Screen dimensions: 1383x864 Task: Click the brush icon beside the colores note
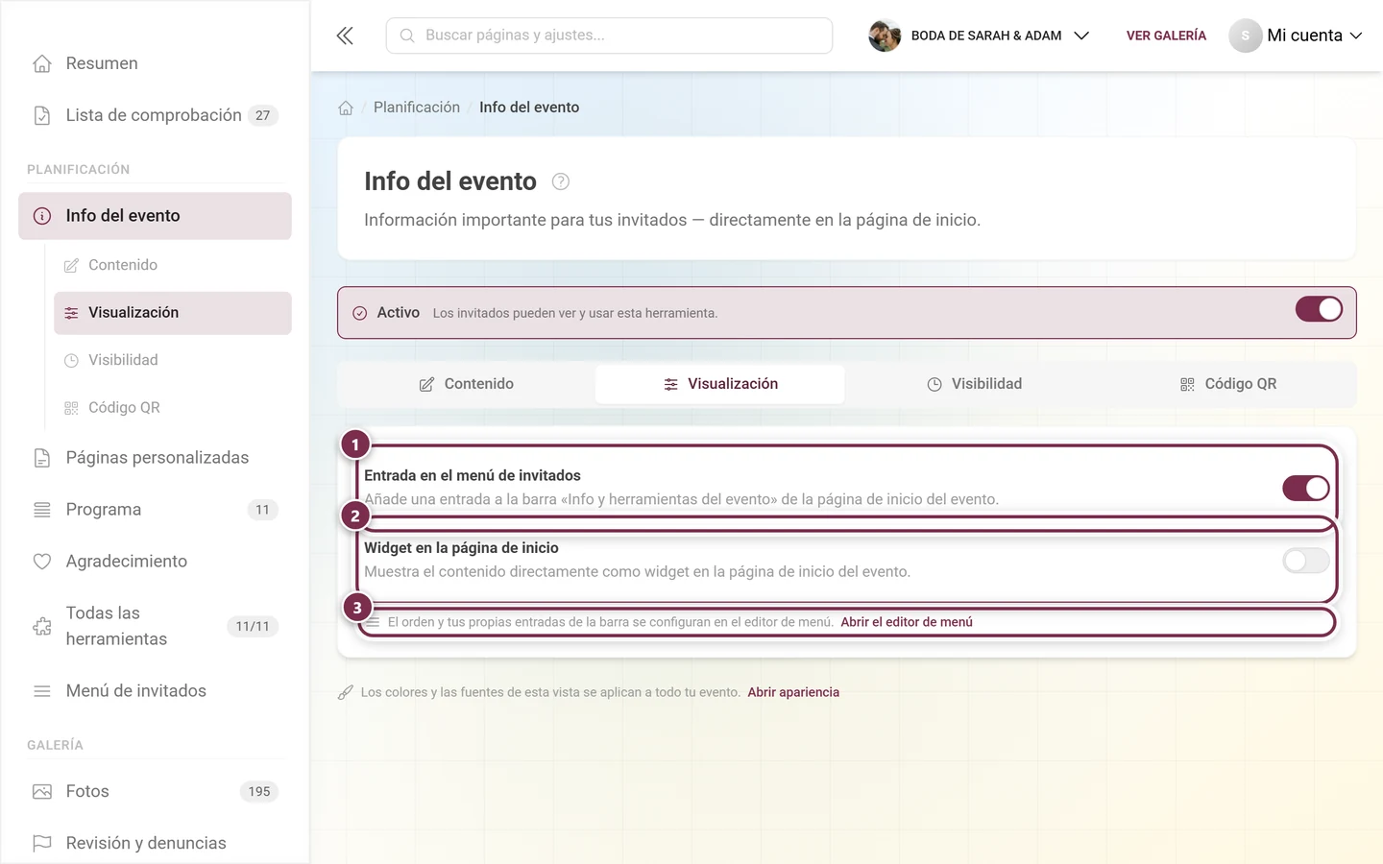coord(346,692)
